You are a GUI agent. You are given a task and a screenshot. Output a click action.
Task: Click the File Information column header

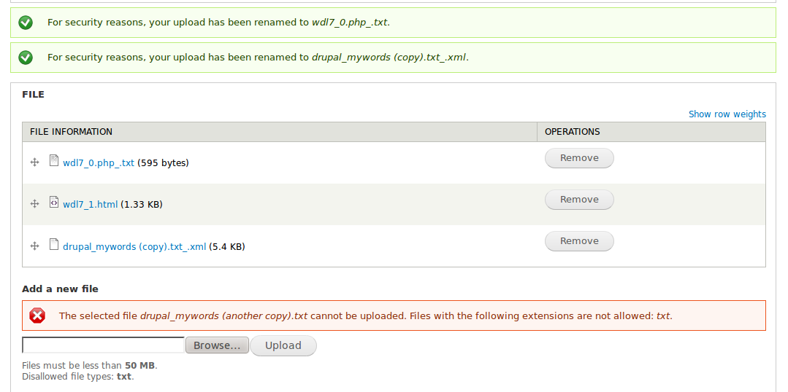coord(72,132)
